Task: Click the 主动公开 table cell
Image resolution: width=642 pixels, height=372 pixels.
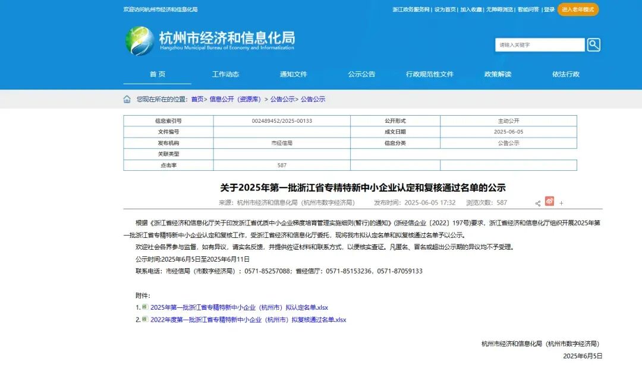Action: (508, 121)
